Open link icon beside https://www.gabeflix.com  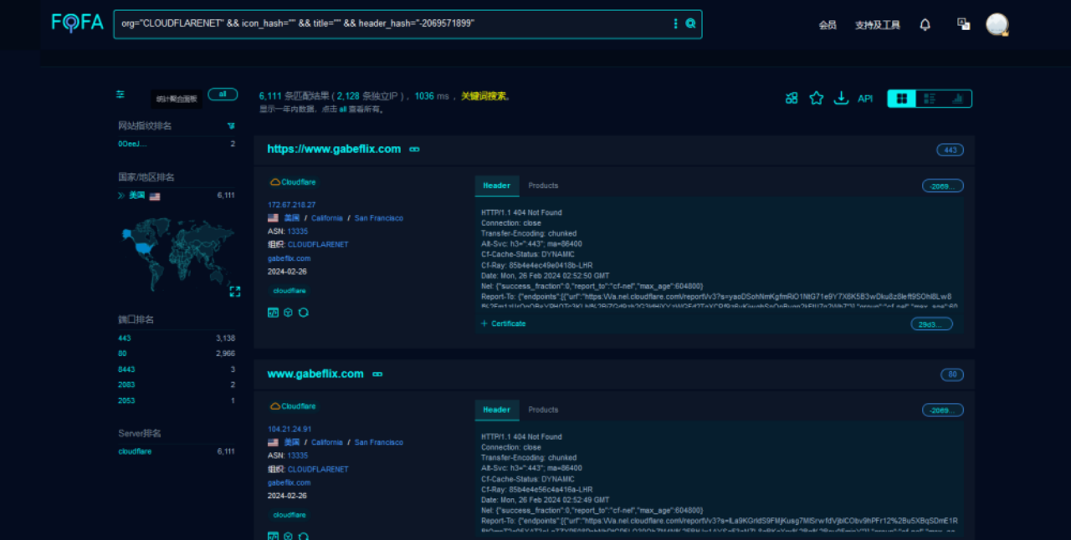pyautogui.click(x=414, y=150)
